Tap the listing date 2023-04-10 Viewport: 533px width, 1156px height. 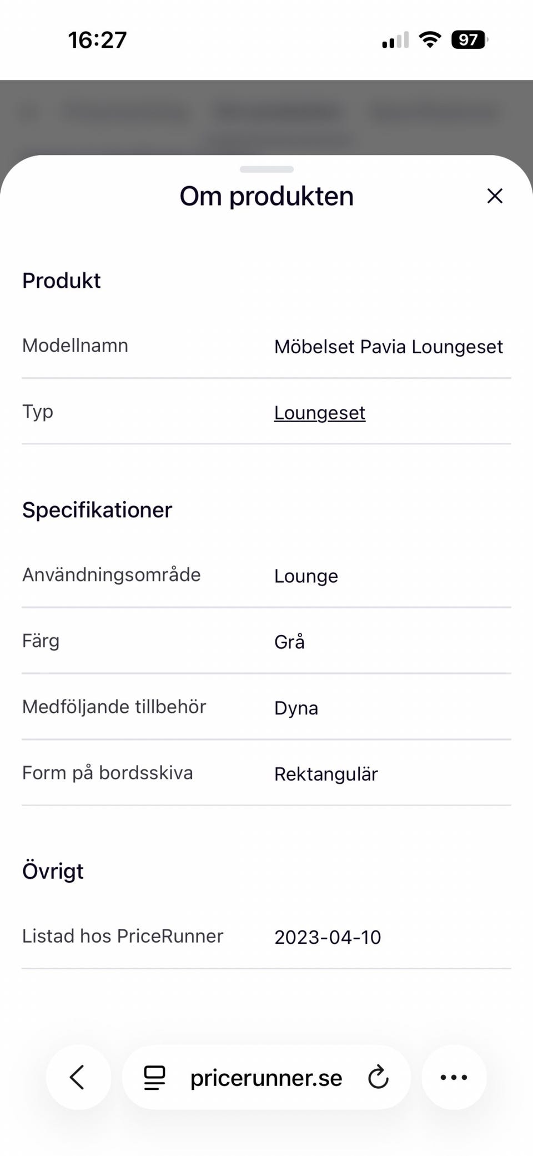pos(328,937)
